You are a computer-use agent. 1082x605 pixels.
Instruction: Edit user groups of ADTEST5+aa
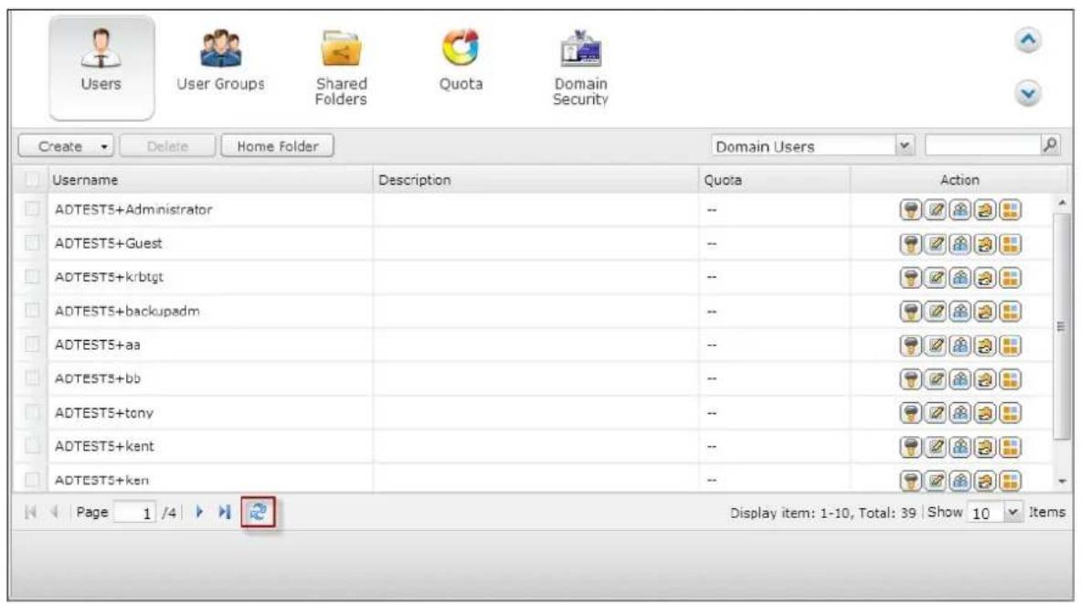(960, 345)
